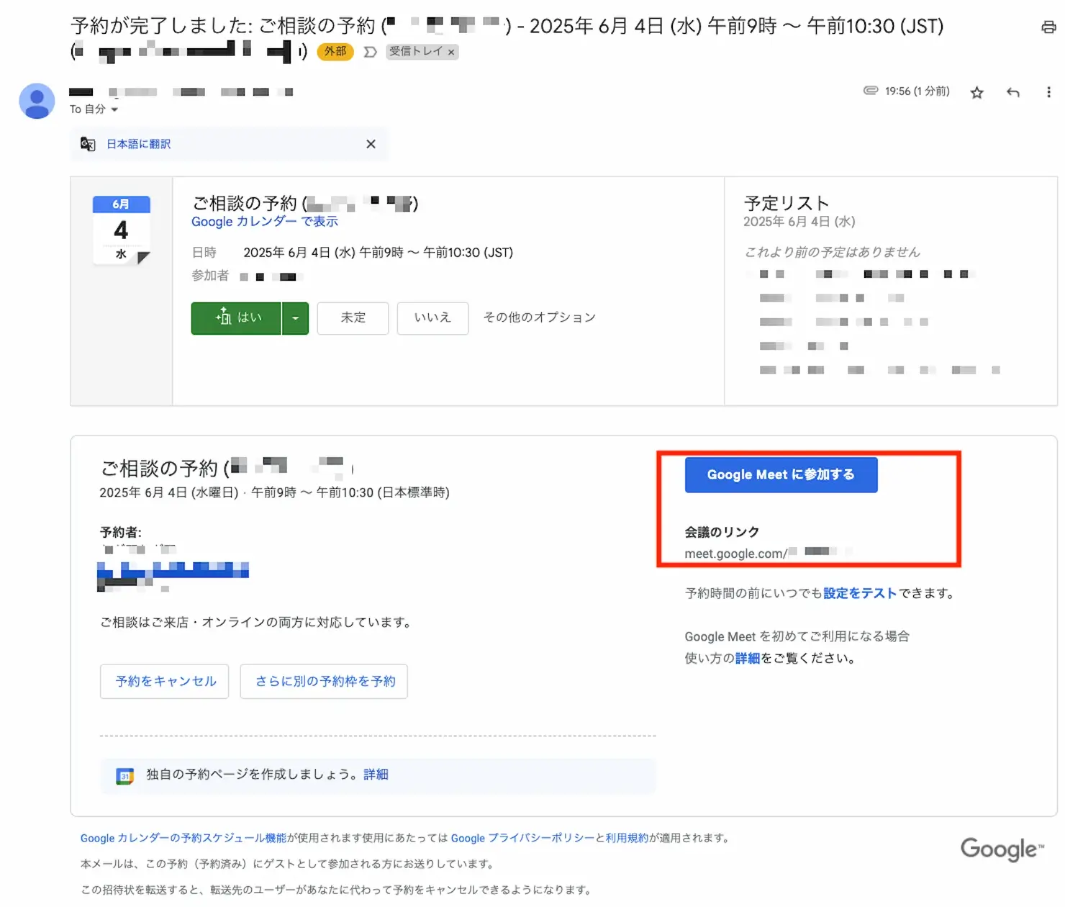Screen dimensions: 1065x907
Task: Click the 19:56 (1 分前) timestamp
Action: 917,91
